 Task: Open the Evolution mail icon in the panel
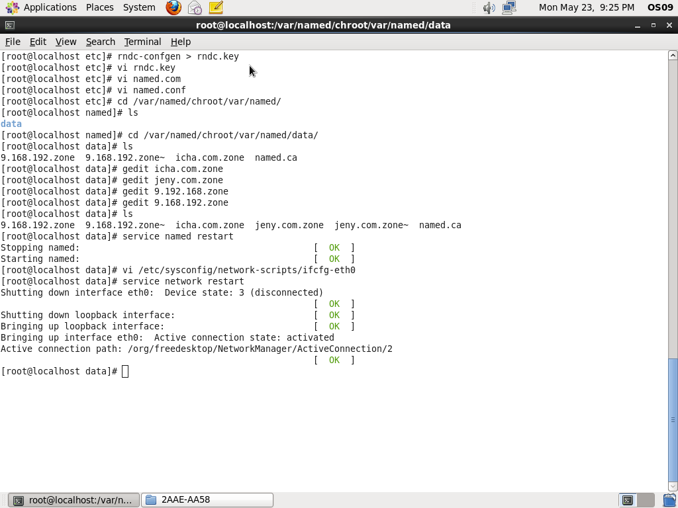coord(194,8)
